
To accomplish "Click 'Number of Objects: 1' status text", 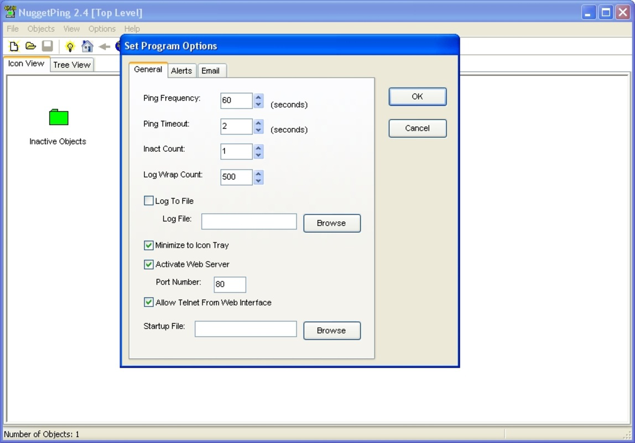I will (x=41, y=434).
